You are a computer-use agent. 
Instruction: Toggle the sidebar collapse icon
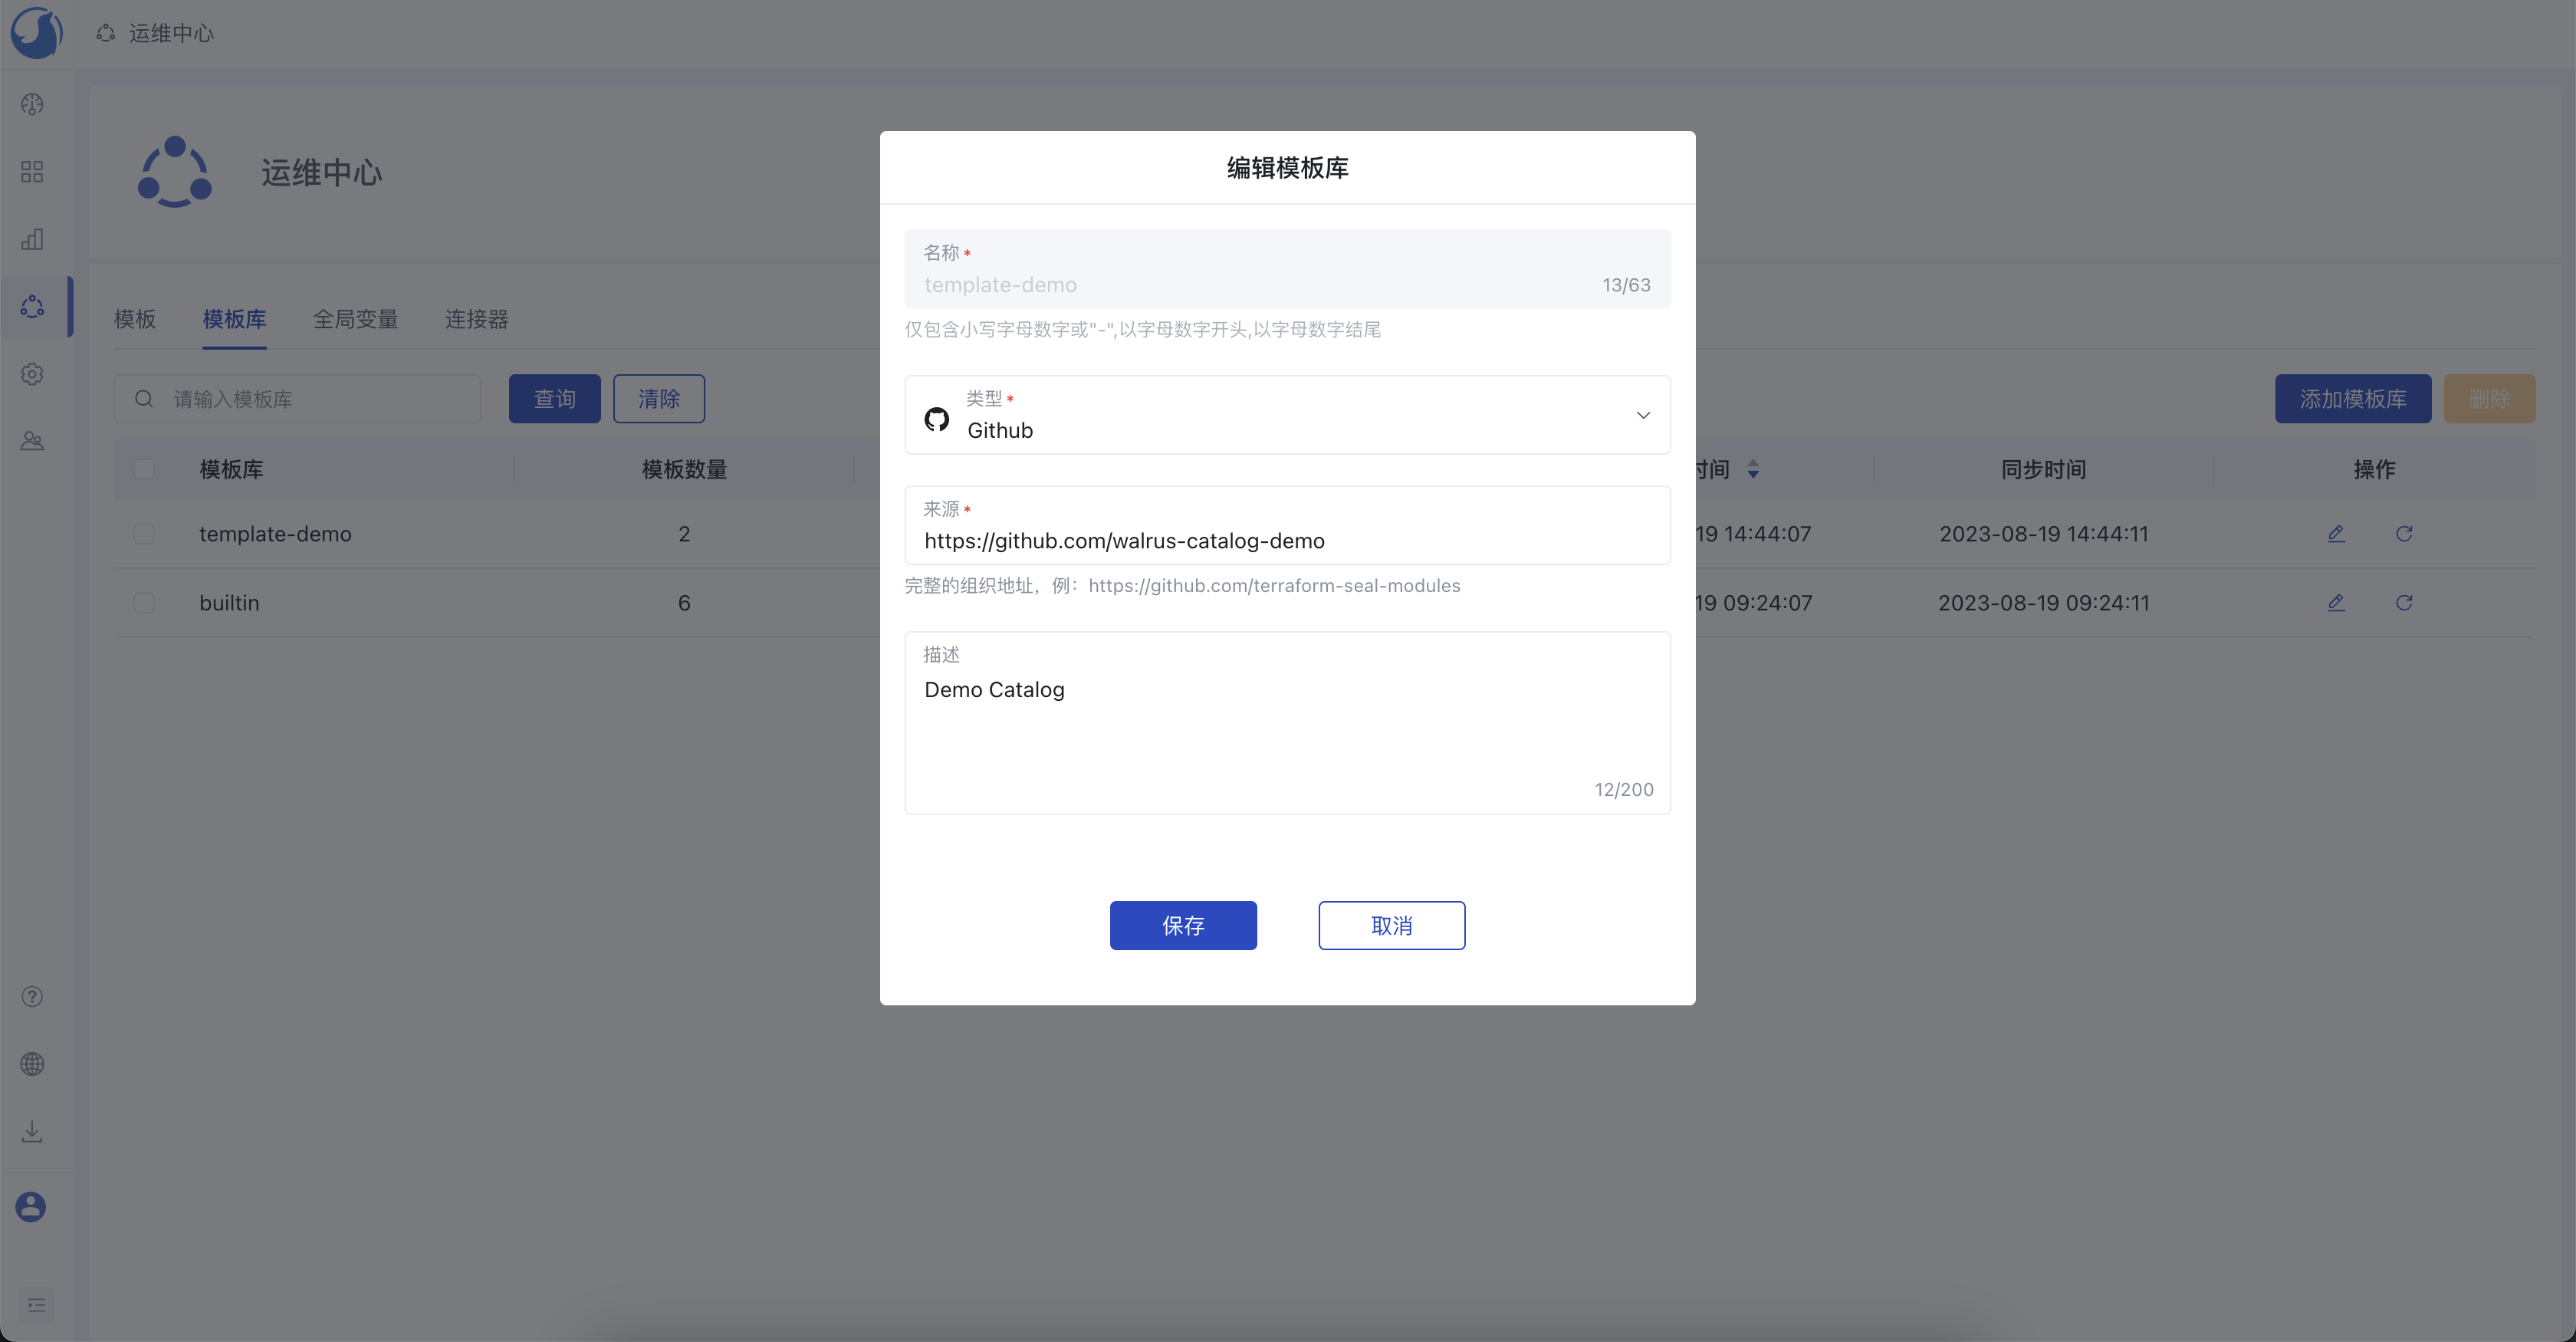(x=37, y=1305)
